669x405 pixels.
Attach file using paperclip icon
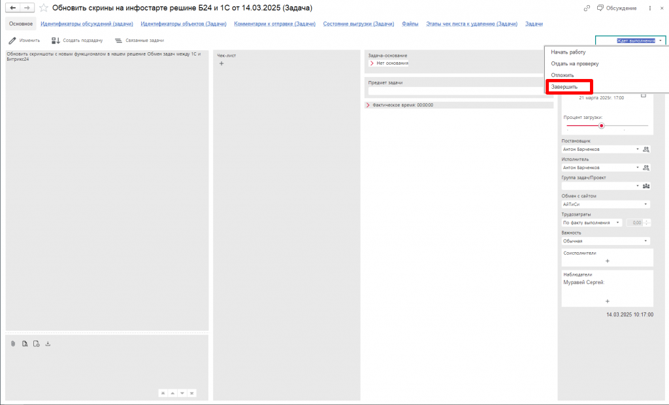(x=13, y=344)
